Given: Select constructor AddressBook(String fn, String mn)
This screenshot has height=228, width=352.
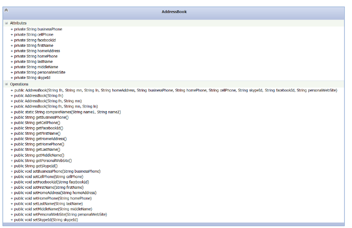Looking at the screenshot, I should click(x=46, y=101).
